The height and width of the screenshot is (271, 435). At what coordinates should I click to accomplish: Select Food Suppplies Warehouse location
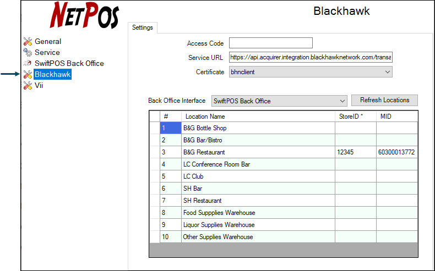click(258, 213)
